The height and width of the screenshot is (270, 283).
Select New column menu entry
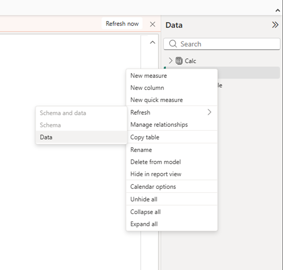point(147,88)
